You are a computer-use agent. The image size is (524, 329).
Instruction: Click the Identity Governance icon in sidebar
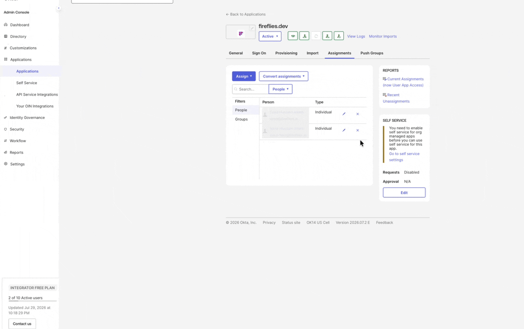coord(5,117)
